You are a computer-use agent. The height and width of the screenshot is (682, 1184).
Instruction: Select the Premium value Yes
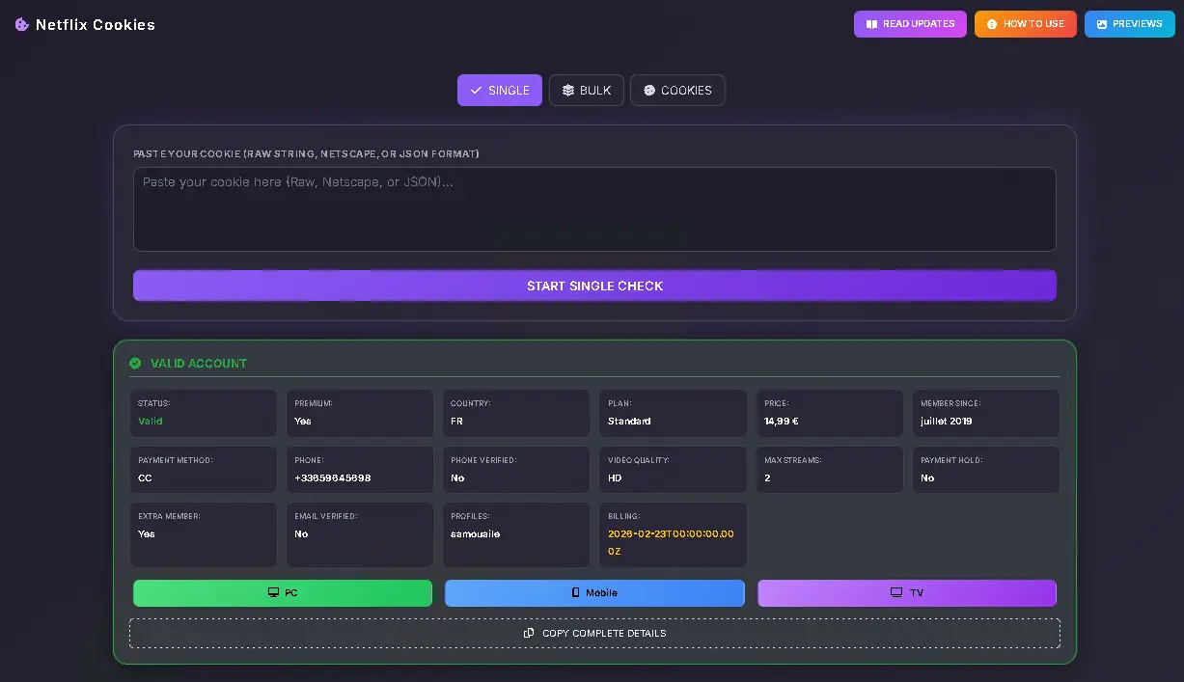(303, 422)
